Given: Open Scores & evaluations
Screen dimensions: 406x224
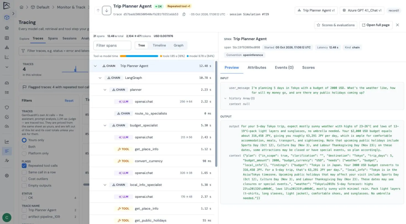Looking at the screenshot, I should pos(336,25).
